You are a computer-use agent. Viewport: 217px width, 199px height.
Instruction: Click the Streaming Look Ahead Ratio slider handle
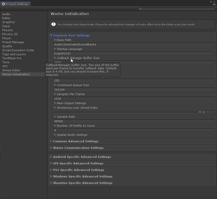coord(200,112)
